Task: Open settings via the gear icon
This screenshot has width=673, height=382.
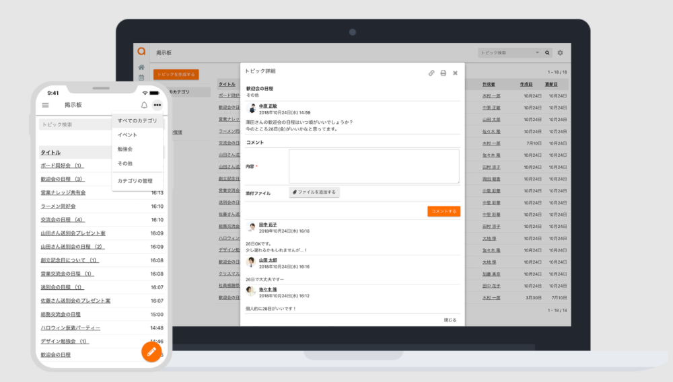Action: coord(560,52)
